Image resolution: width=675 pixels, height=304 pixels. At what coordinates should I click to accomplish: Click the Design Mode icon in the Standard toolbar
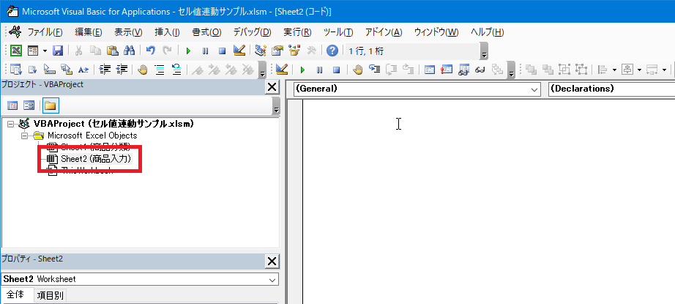(239, 51)
